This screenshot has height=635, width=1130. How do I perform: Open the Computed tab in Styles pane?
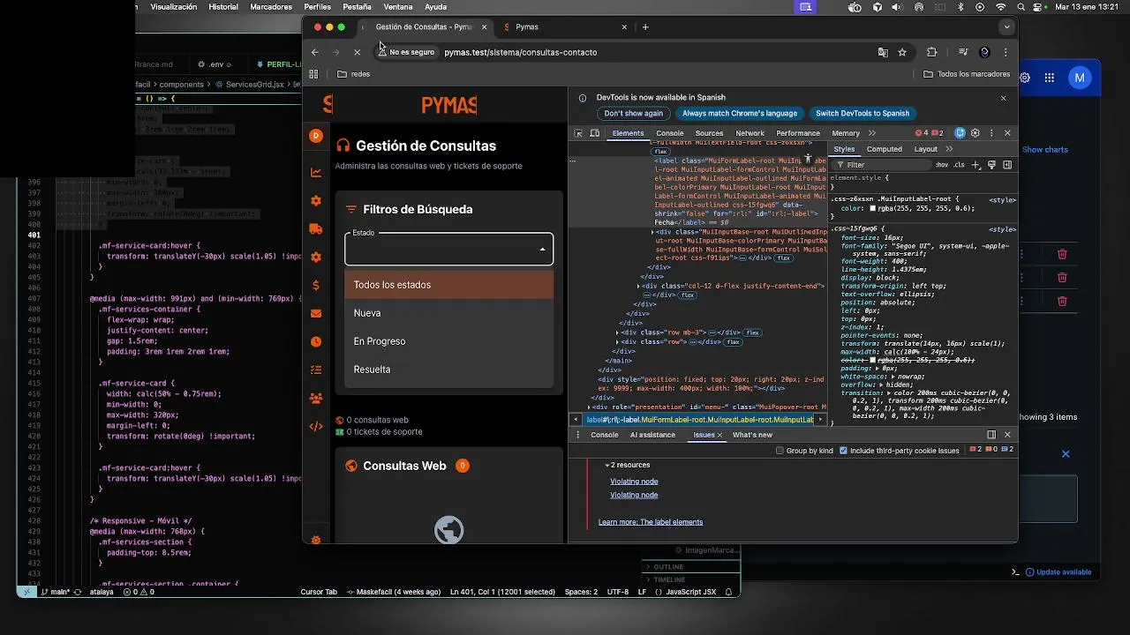click(x=885, y=149)
